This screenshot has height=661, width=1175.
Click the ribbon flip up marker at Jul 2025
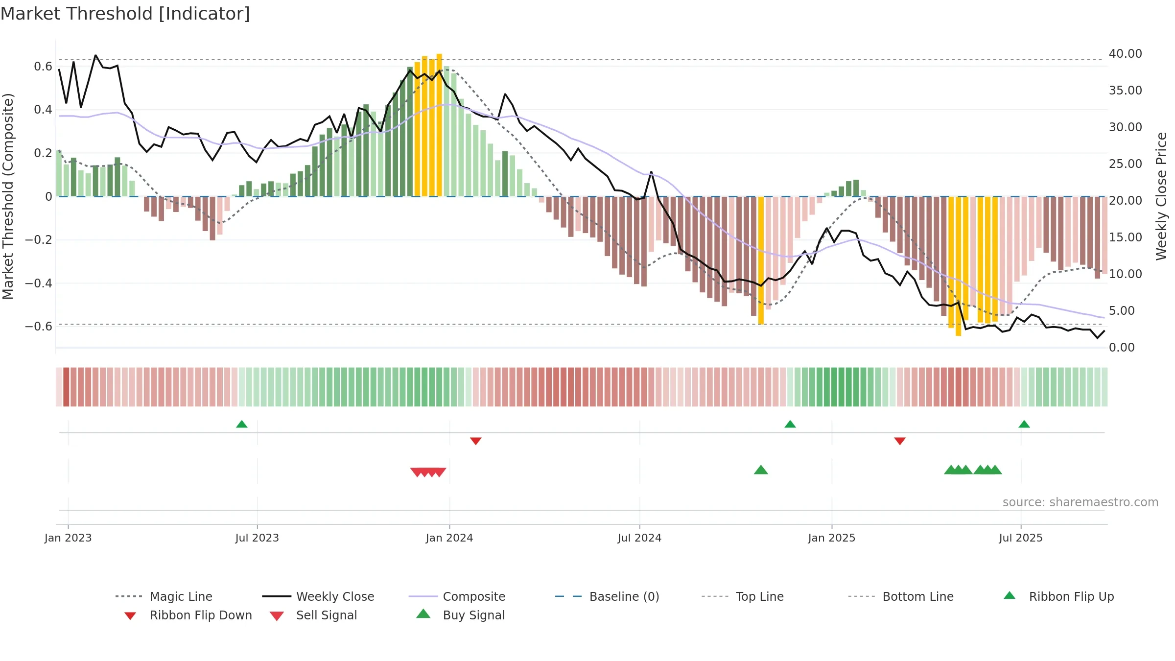[x=1024, y=424]
